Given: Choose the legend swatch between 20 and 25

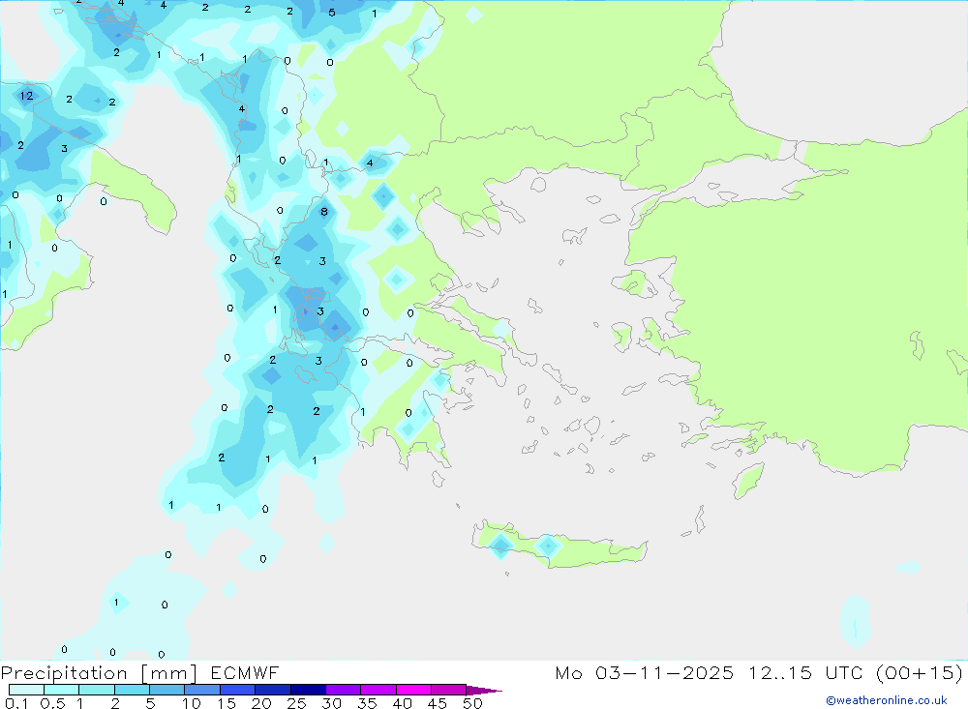Looking at the screenshot, I should (273, 690).
